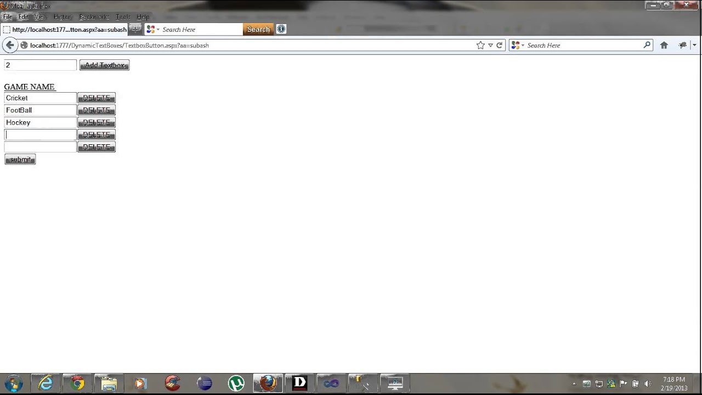Open Google Chrome from the taskbar

point(77,383)
